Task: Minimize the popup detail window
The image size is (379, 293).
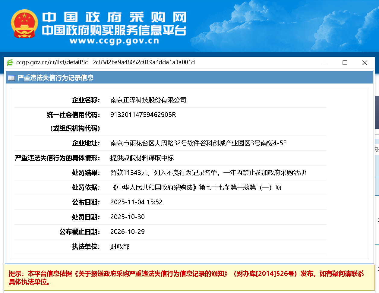Action: coord(325,63)
